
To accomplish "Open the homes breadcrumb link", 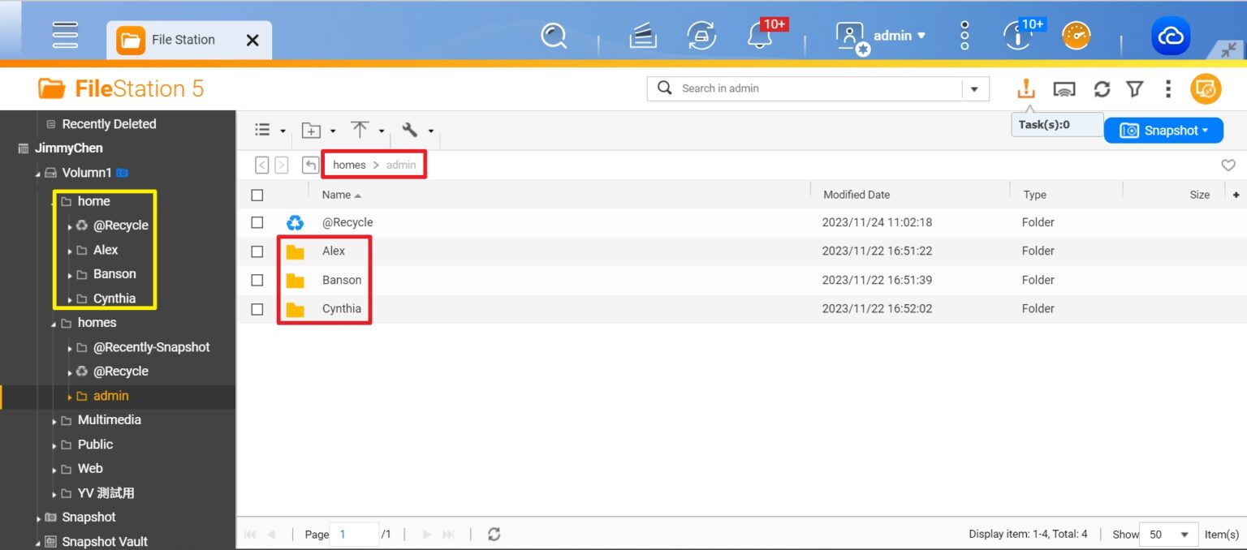I will 348,164.
